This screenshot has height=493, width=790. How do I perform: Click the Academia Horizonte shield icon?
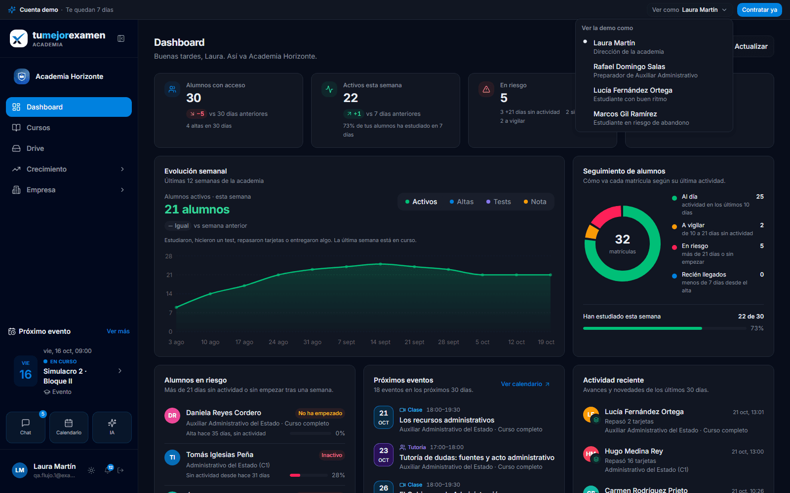[x=22, y=76]
